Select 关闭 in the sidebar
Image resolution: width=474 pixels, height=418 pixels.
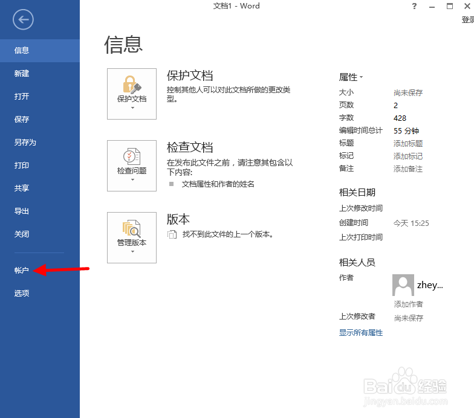point(40,234)
